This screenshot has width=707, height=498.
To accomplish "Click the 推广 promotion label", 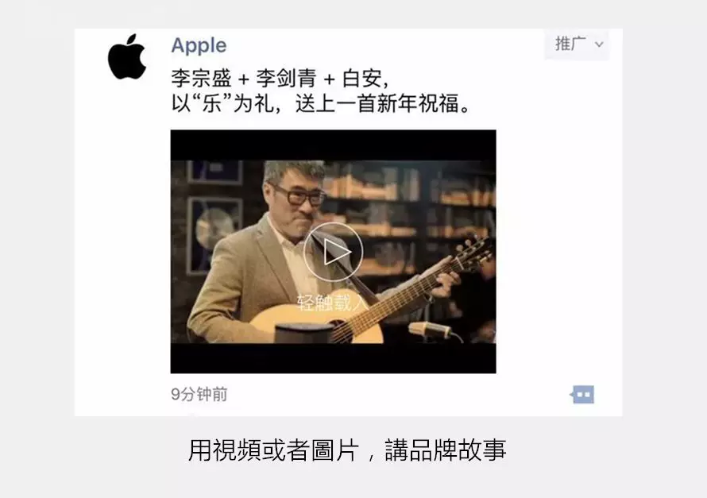I will [570, 44].
